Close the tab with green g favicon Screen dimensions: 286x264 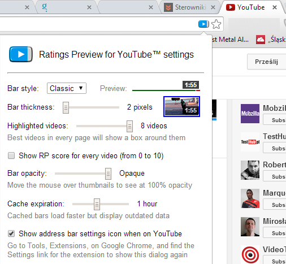89,7
